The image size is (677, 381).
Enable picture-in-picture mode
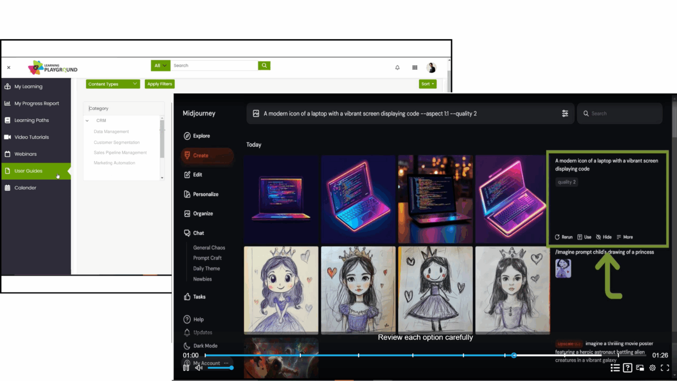pos(640,368)
